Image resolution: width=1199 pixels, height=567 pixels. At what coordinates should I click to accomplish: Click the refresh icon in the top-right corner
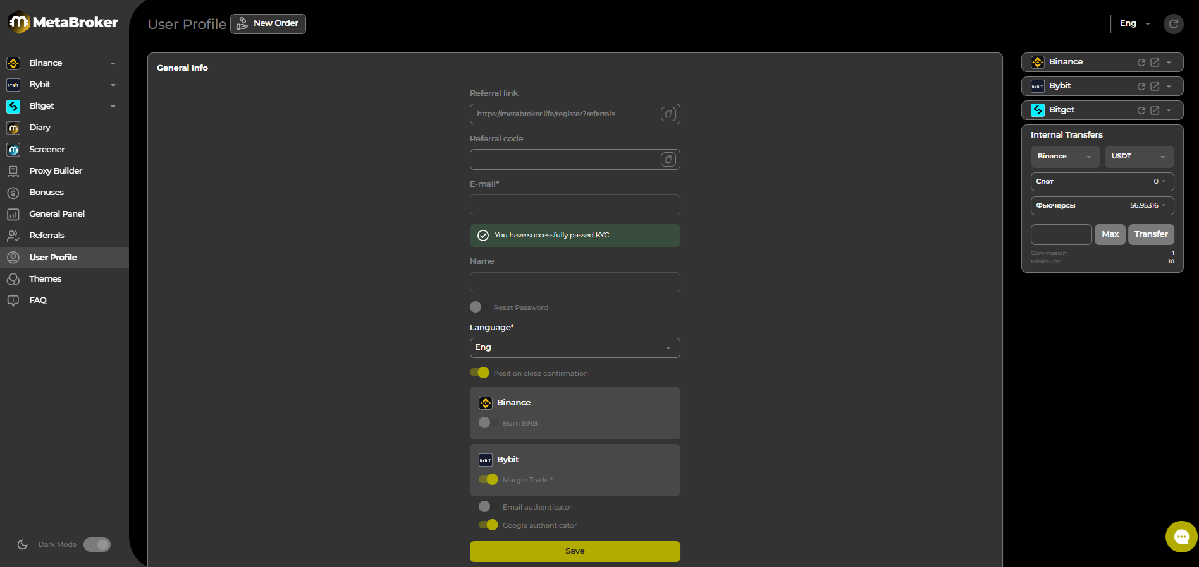pos(1173,24)
